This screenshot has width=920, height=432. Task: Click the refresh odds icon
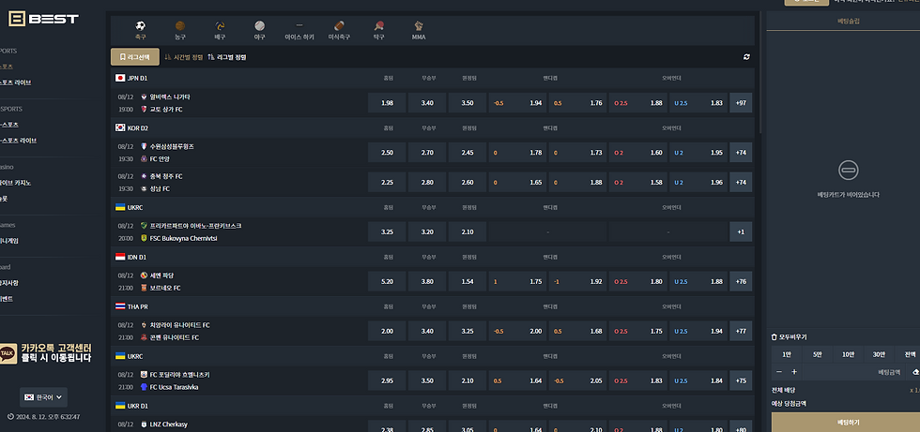[x=746, y=57]
